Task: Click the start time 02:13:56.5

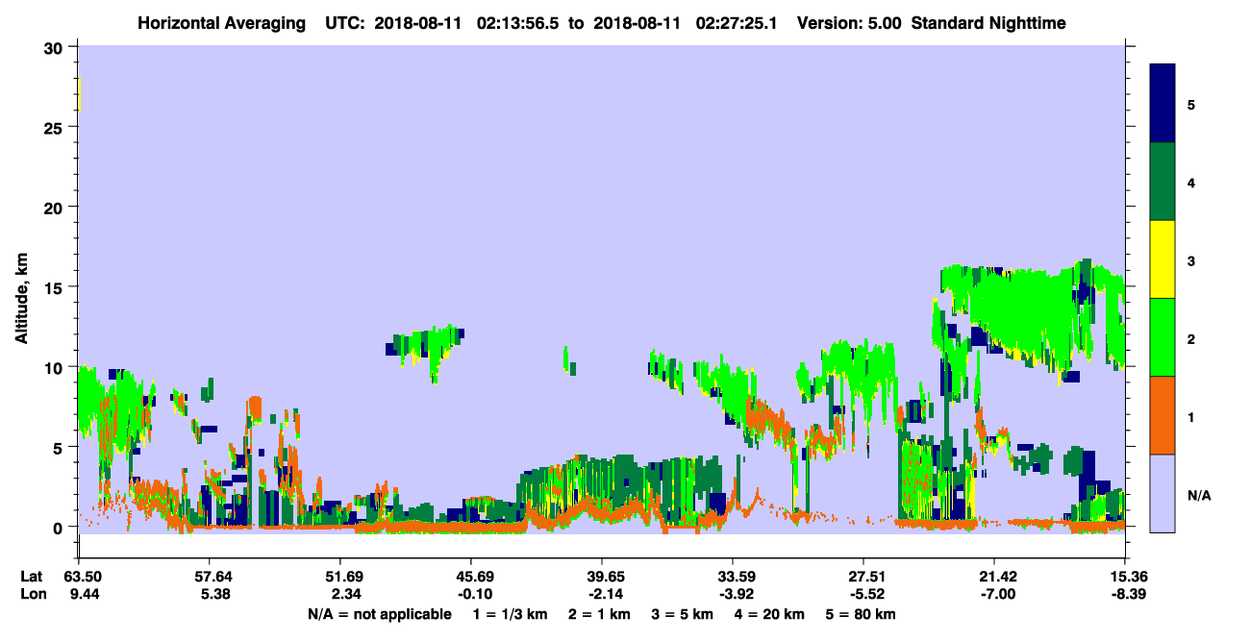Action: [x=520, y=23]
